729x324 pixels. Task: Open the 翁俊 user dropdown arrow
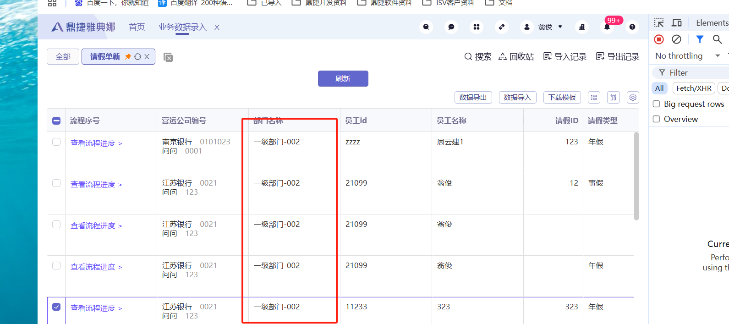(x=560, y=27)
